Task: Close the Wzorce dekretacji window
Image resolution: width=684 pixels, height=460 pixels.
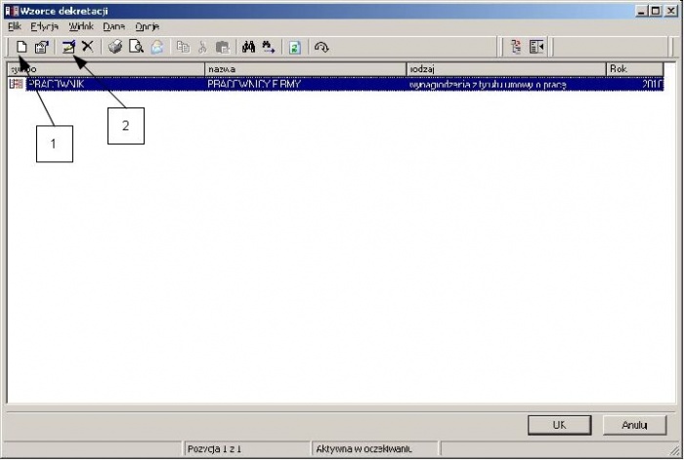Action: 671,11
